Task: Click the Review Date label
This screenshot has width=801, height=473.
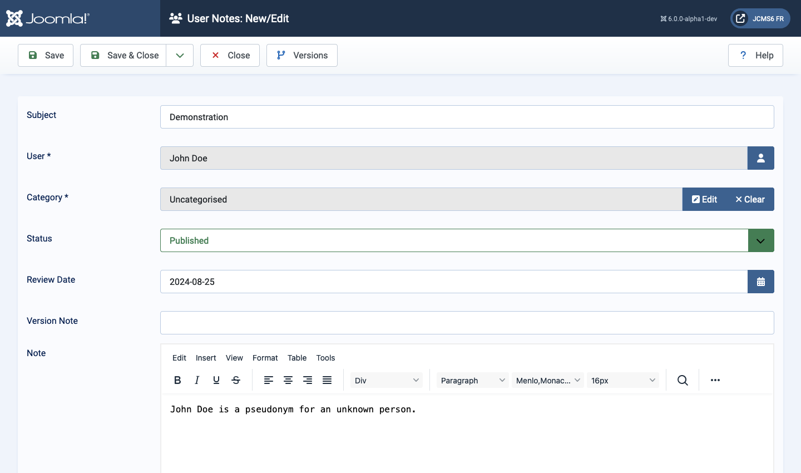Action: coord(51,279)
